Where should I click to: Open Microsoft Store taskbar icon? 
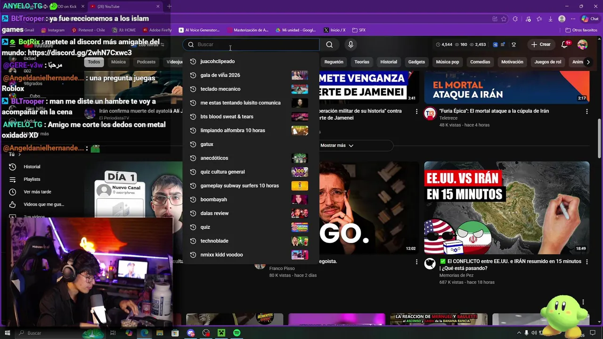175,333
